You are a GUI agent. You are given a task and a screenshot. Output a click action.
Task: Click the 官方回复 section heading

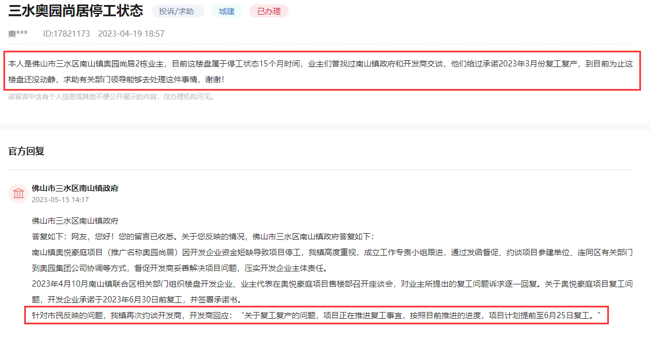(x=26, y=151)
